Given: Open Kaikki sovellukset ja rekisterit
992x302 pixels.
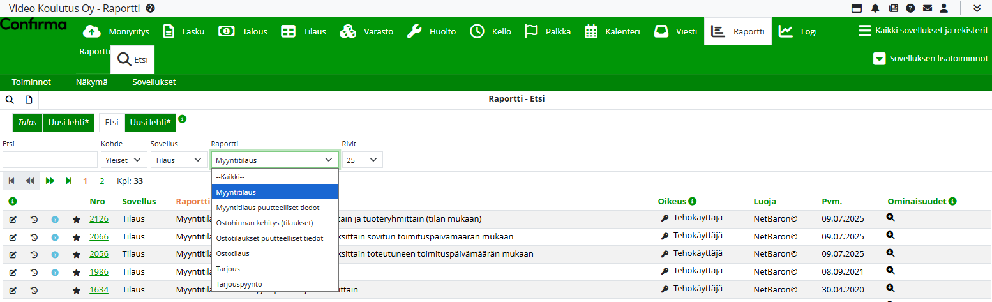Looking at the screenshot, I should (923, 31).
